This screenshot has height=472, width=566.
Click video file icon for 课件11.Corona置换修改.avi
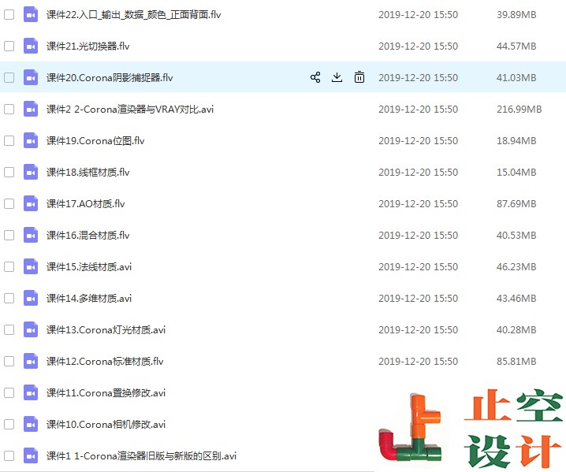31,392
